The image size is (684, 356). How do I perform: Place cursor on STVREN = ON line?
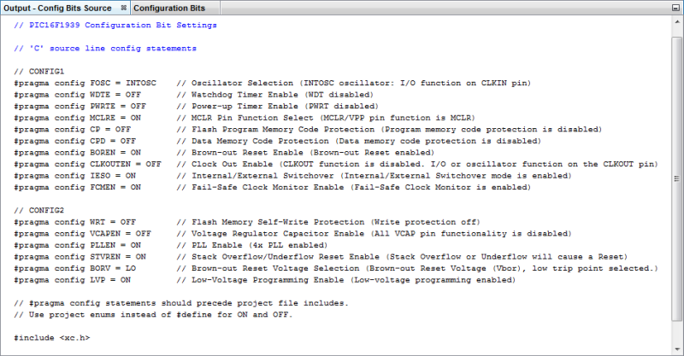click(x=80, y=255)
